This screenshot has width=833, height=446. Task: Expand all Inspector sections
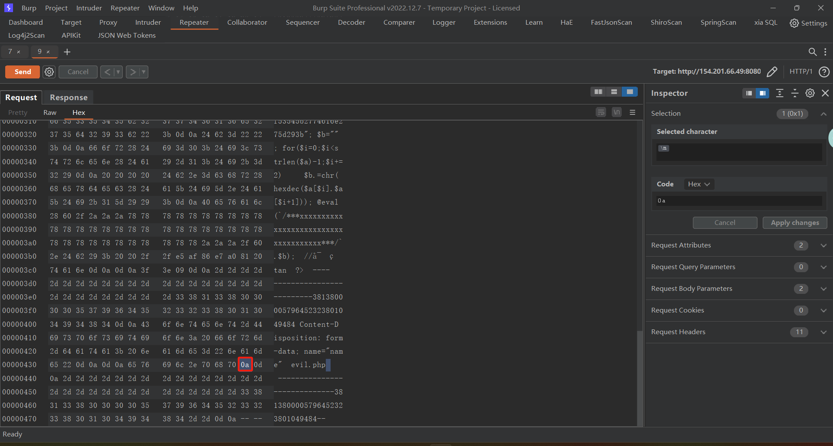pos(780,93)
